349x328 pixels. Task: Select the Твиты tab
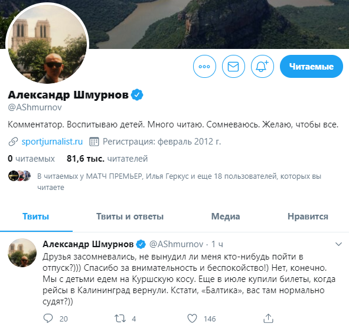(36, 217)
